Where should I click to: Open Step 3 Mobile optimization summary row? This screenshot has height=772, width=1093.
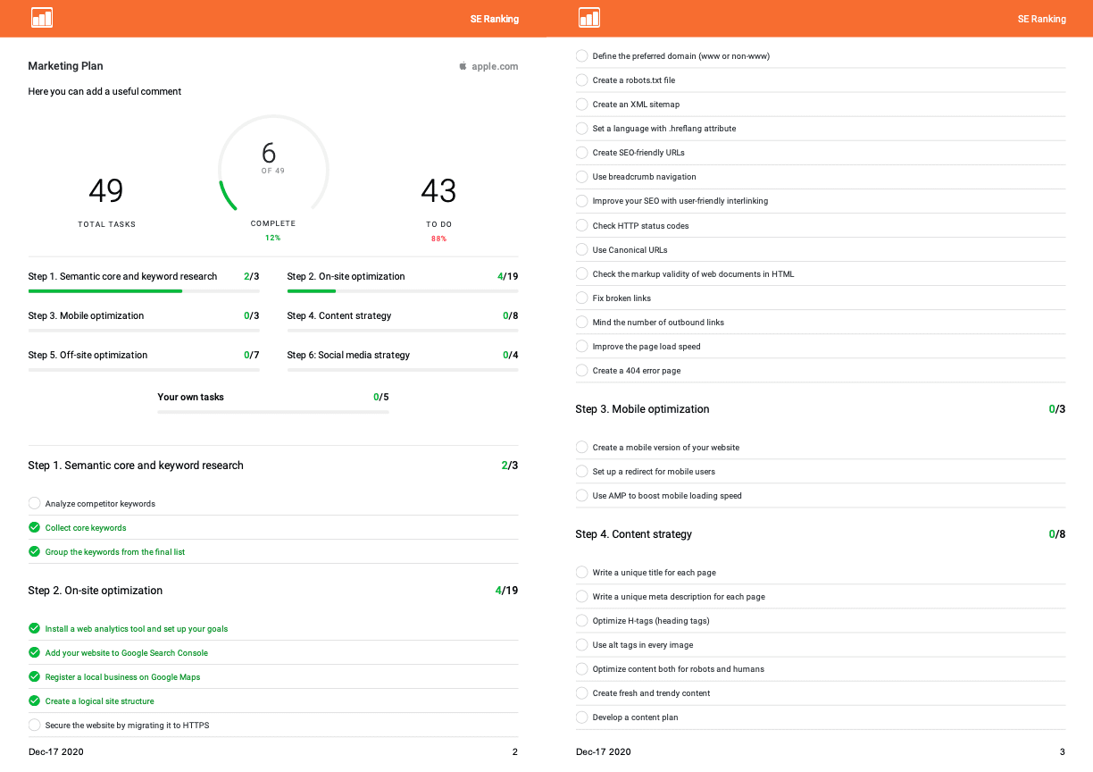144,315
